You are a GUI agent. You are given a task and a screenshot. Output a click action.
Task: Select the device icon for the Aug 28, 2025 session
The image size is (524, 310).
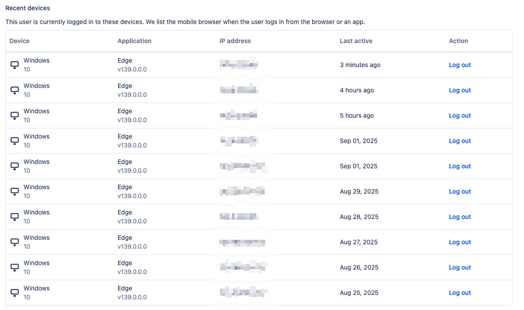15,217
